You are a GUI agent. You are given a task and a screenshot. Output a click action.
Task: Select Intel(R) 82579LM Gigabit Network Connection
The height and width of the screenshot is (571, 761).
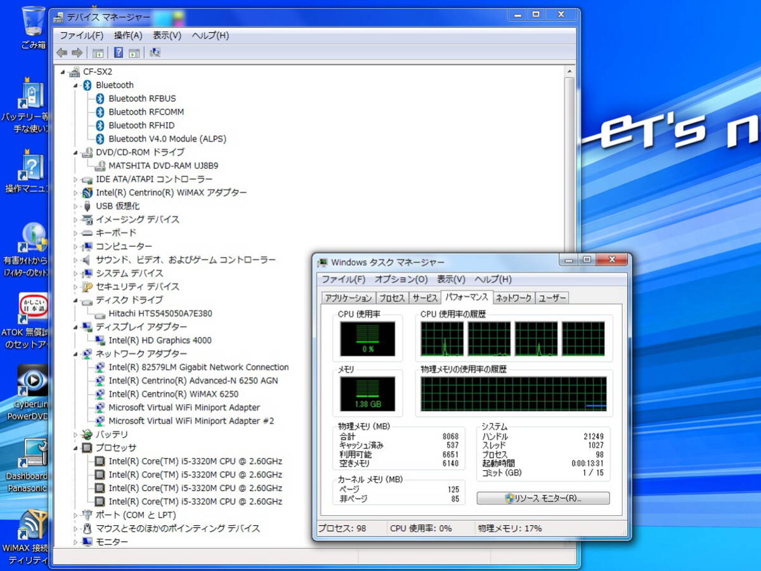[198, 367]
